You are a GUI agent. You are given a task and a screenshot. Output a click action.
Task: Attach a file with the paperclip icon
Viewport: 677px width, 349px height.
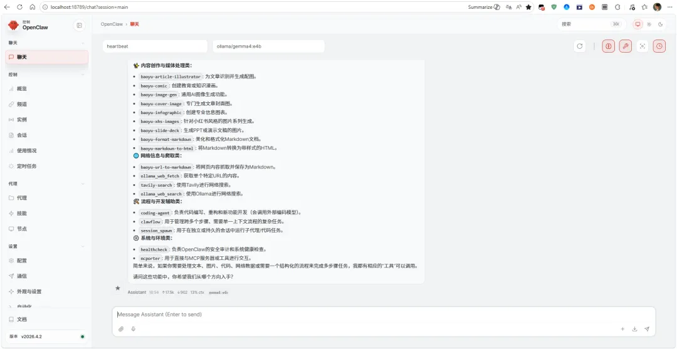pos(122,329)
